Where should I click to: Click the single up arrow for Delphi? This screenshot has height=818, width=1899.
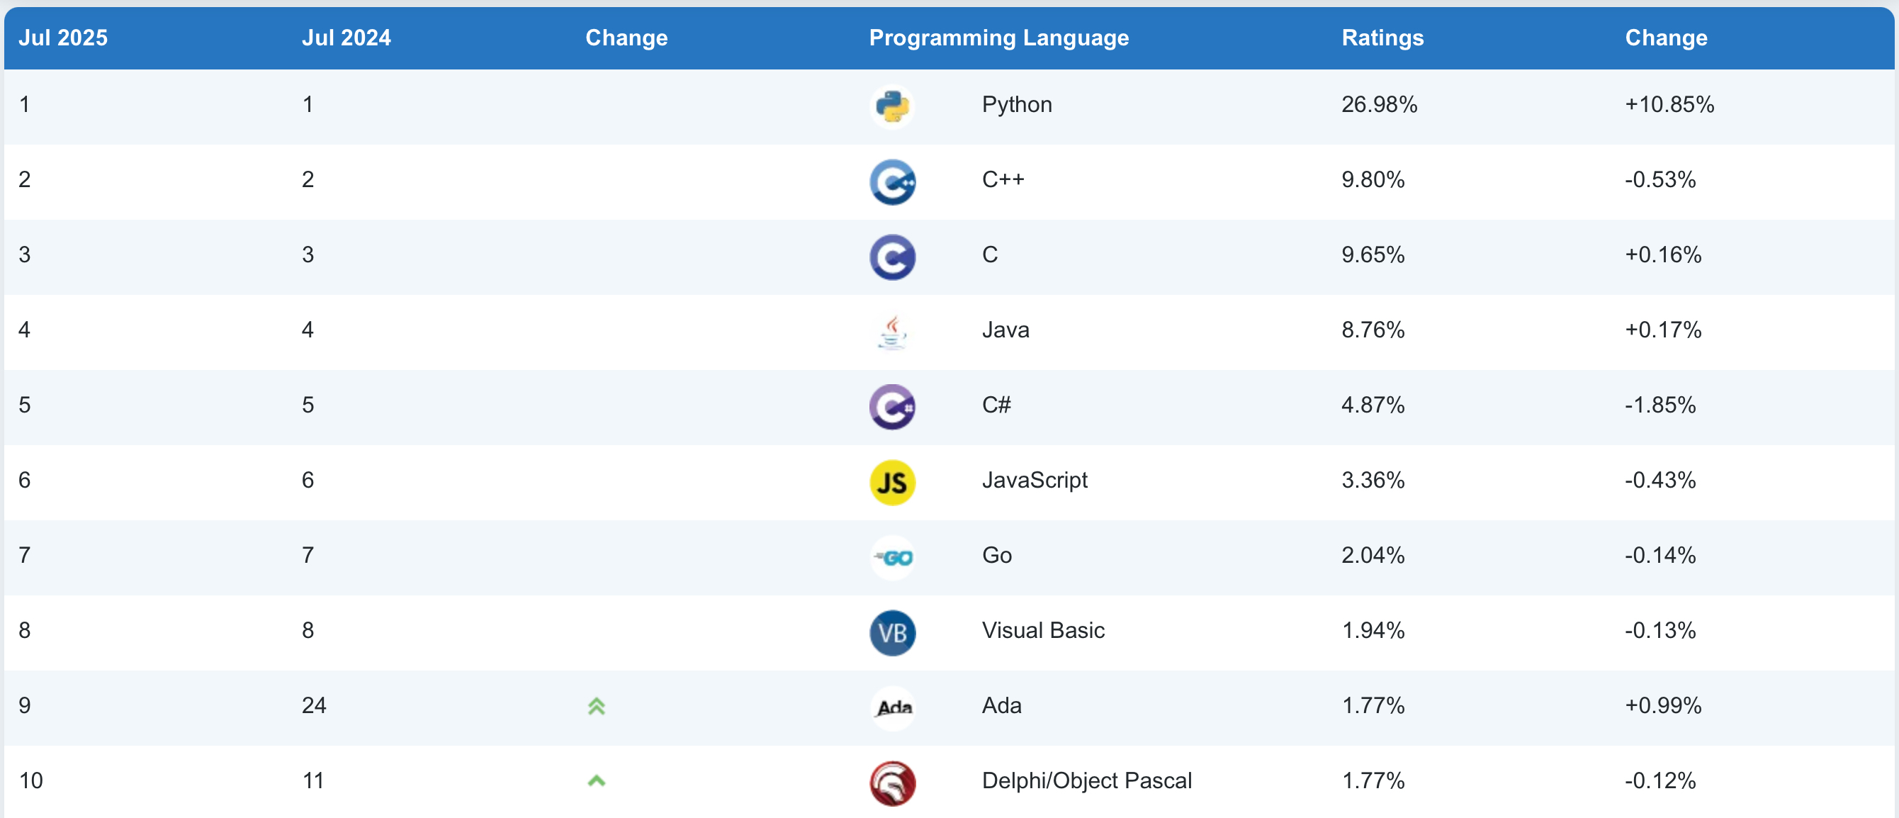click(597, 780)
